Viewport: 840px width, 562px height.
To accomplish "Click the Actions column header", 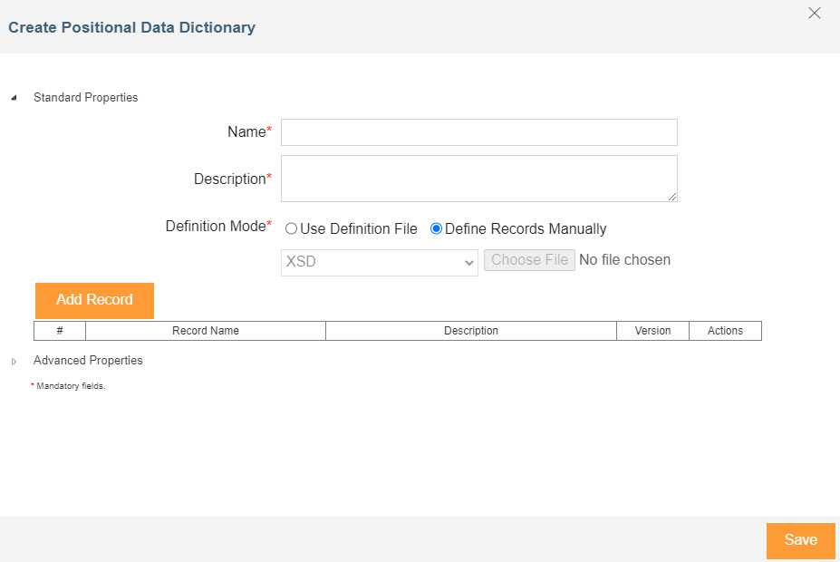I will point(725,331).
